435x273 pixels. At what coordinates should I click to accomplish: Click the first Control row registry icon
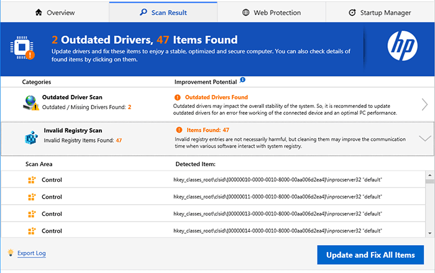point(32,180)
